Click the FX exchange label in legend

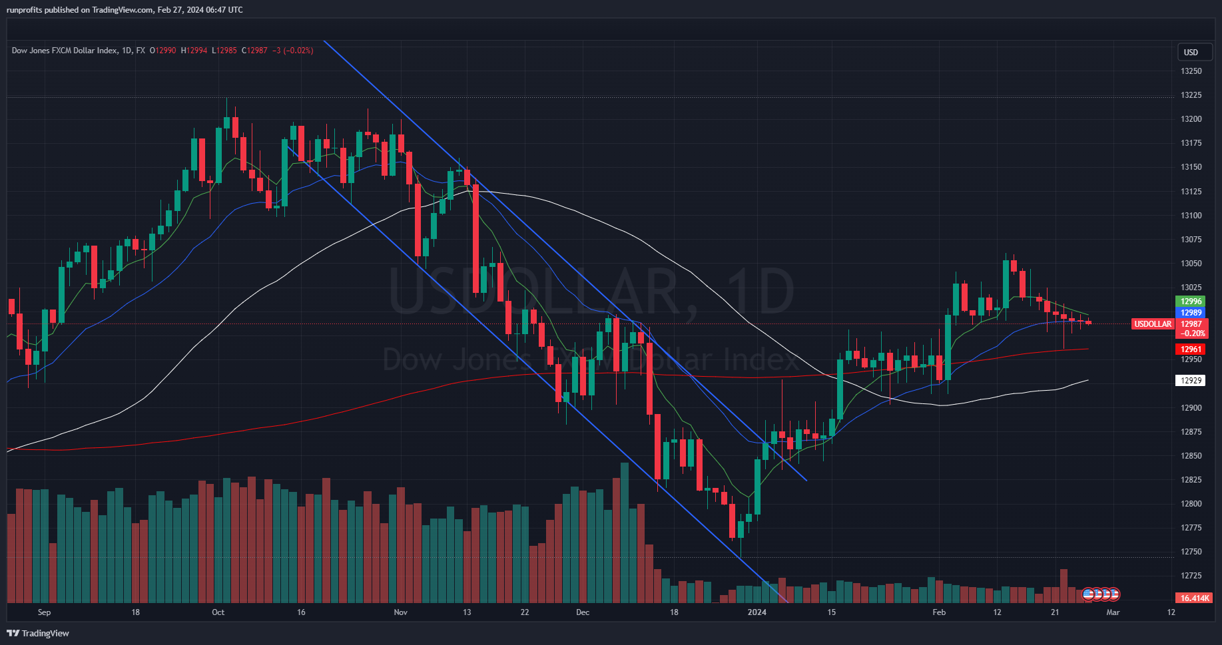coord(141,51)
